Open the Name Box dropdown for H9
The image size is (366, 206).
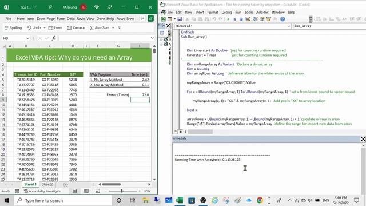pyautogui.click(x=28, y=38)
